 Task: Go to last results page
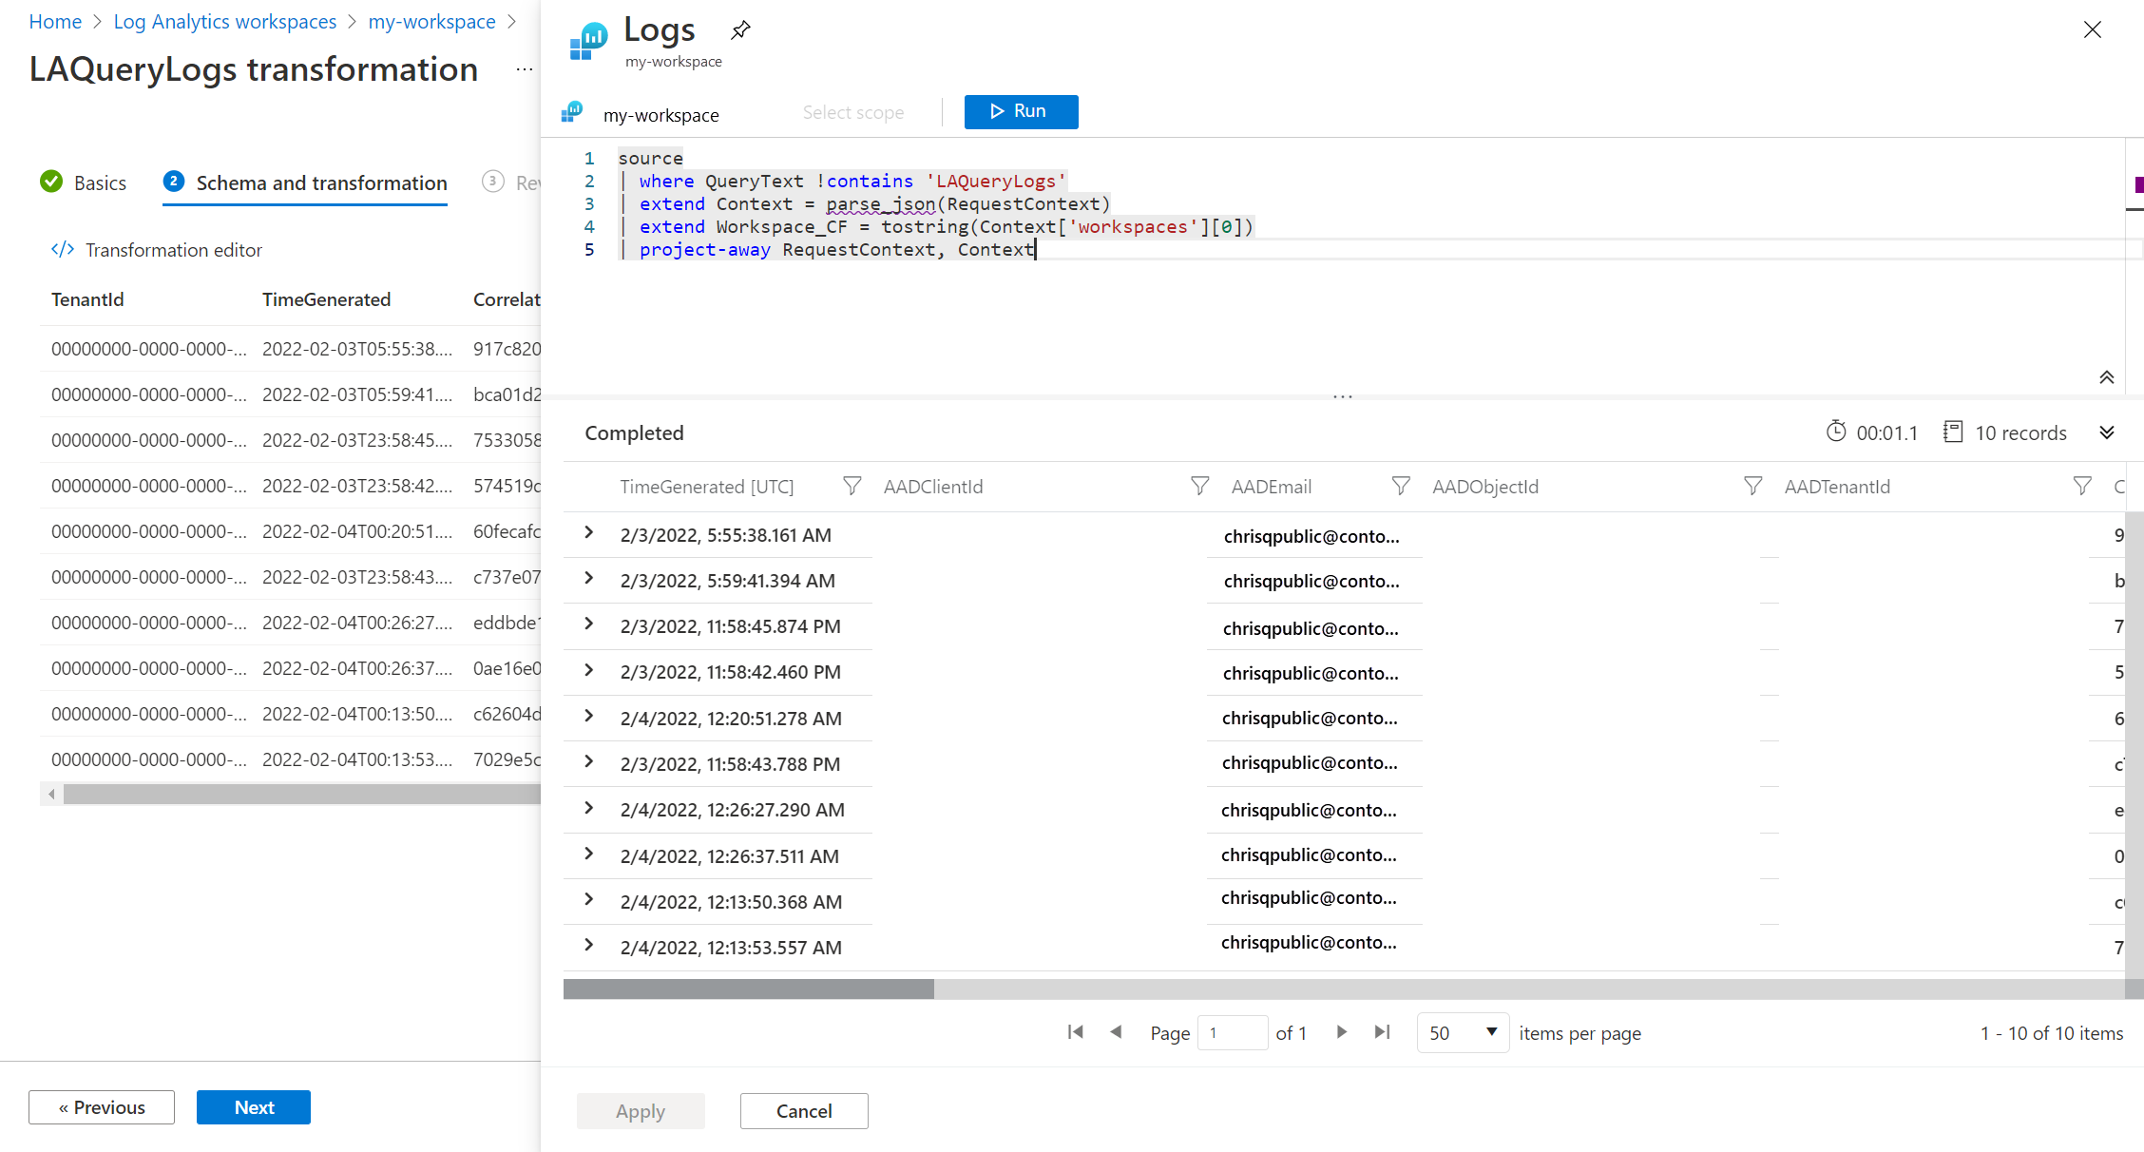(x=1383, y=1032)
